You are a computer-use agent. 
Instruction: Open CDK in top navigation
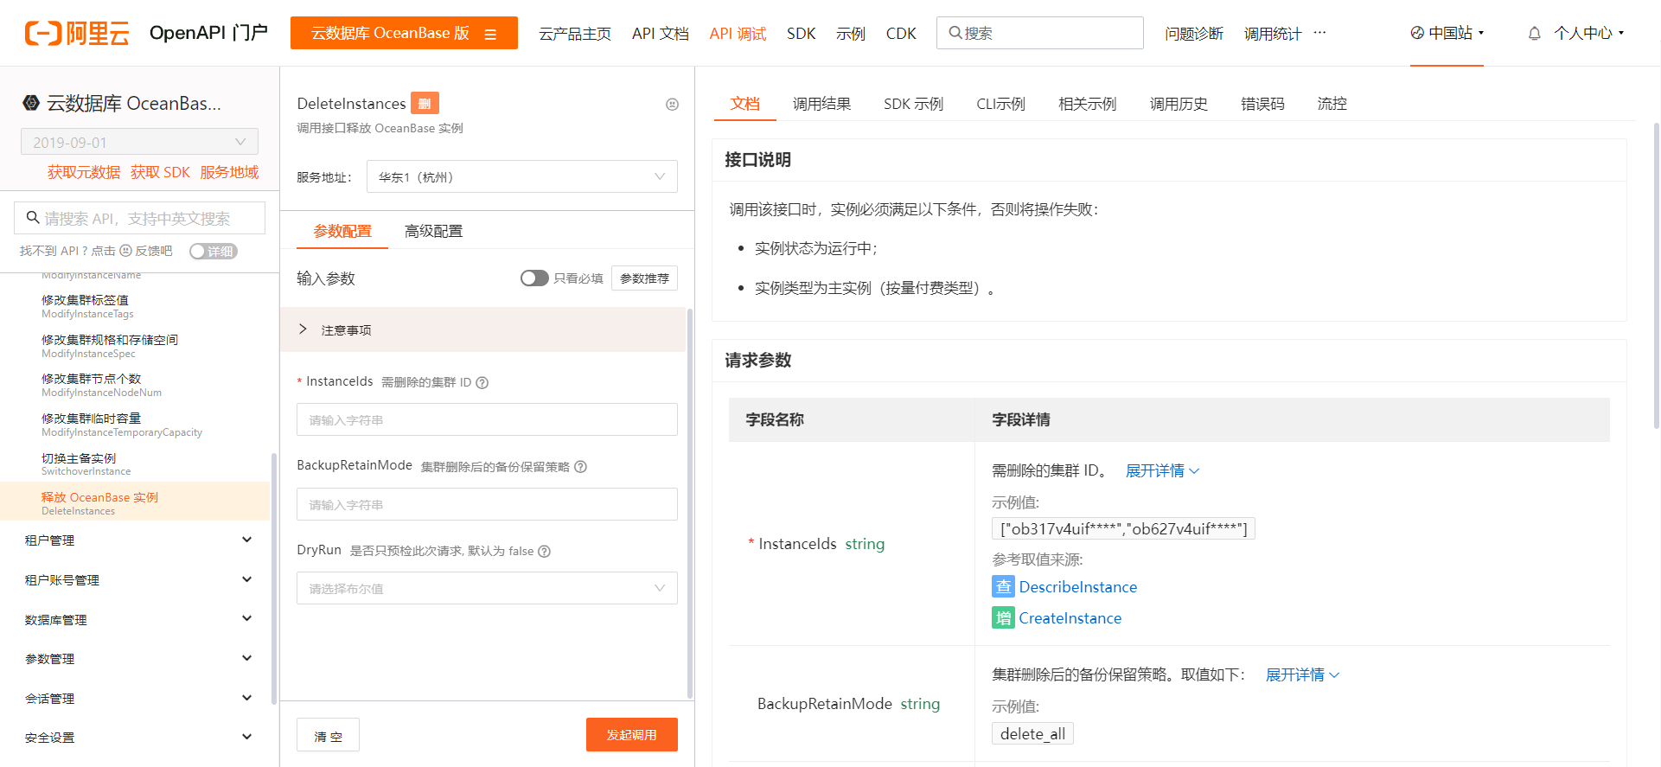click(901, 34)
